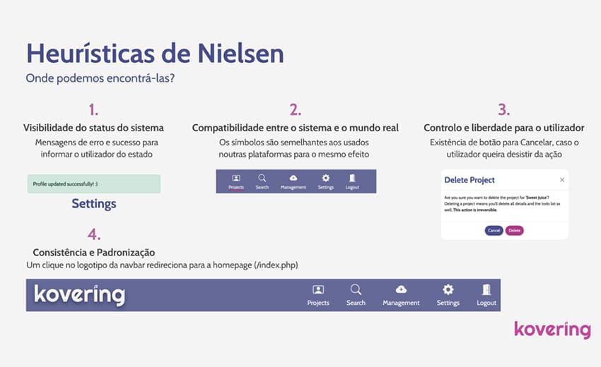Click 'Os símbolos são semelhantes aos usados' text
Screen dimensions: 601x367
click(x=294, y=143)
